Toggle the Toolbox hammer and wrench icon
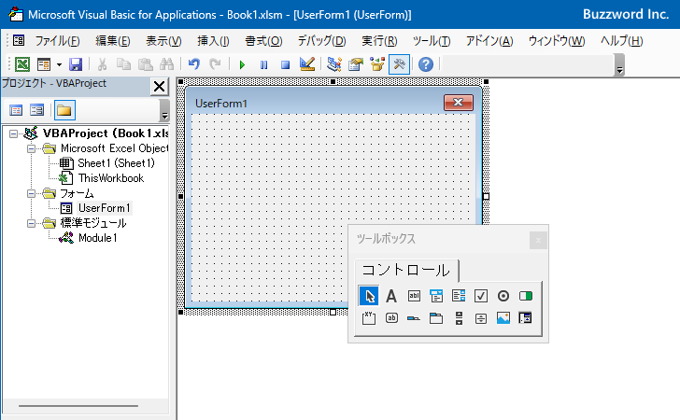Screen dimensions: 680x420 click(x=399, y=64)
